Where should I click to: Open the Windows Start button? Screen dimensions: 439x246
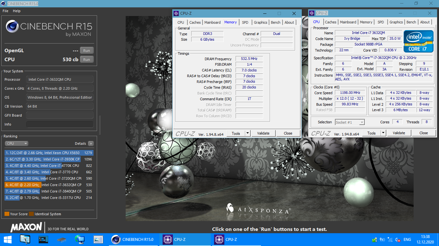pos(7,239)
